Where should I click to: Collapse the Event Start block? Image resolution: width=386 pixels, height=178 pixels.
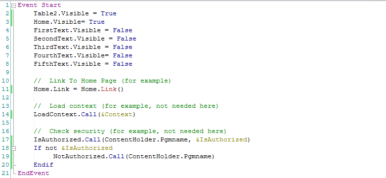[x=14, y=5]
